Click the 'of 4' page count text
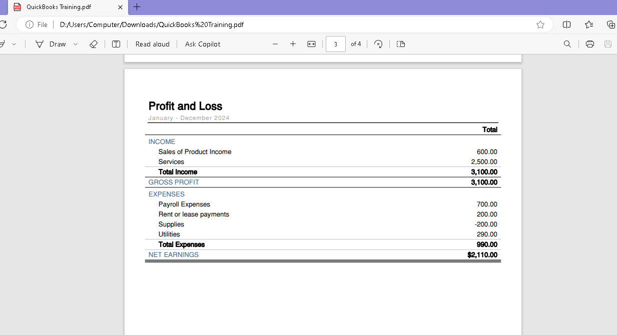 [x=356, y=44]
